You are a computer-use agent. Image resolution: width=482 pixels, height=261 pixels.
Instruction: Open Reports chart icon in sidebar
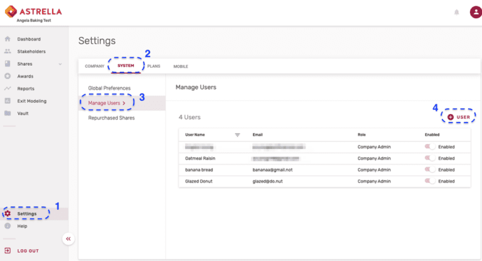[x=8, y=89]
